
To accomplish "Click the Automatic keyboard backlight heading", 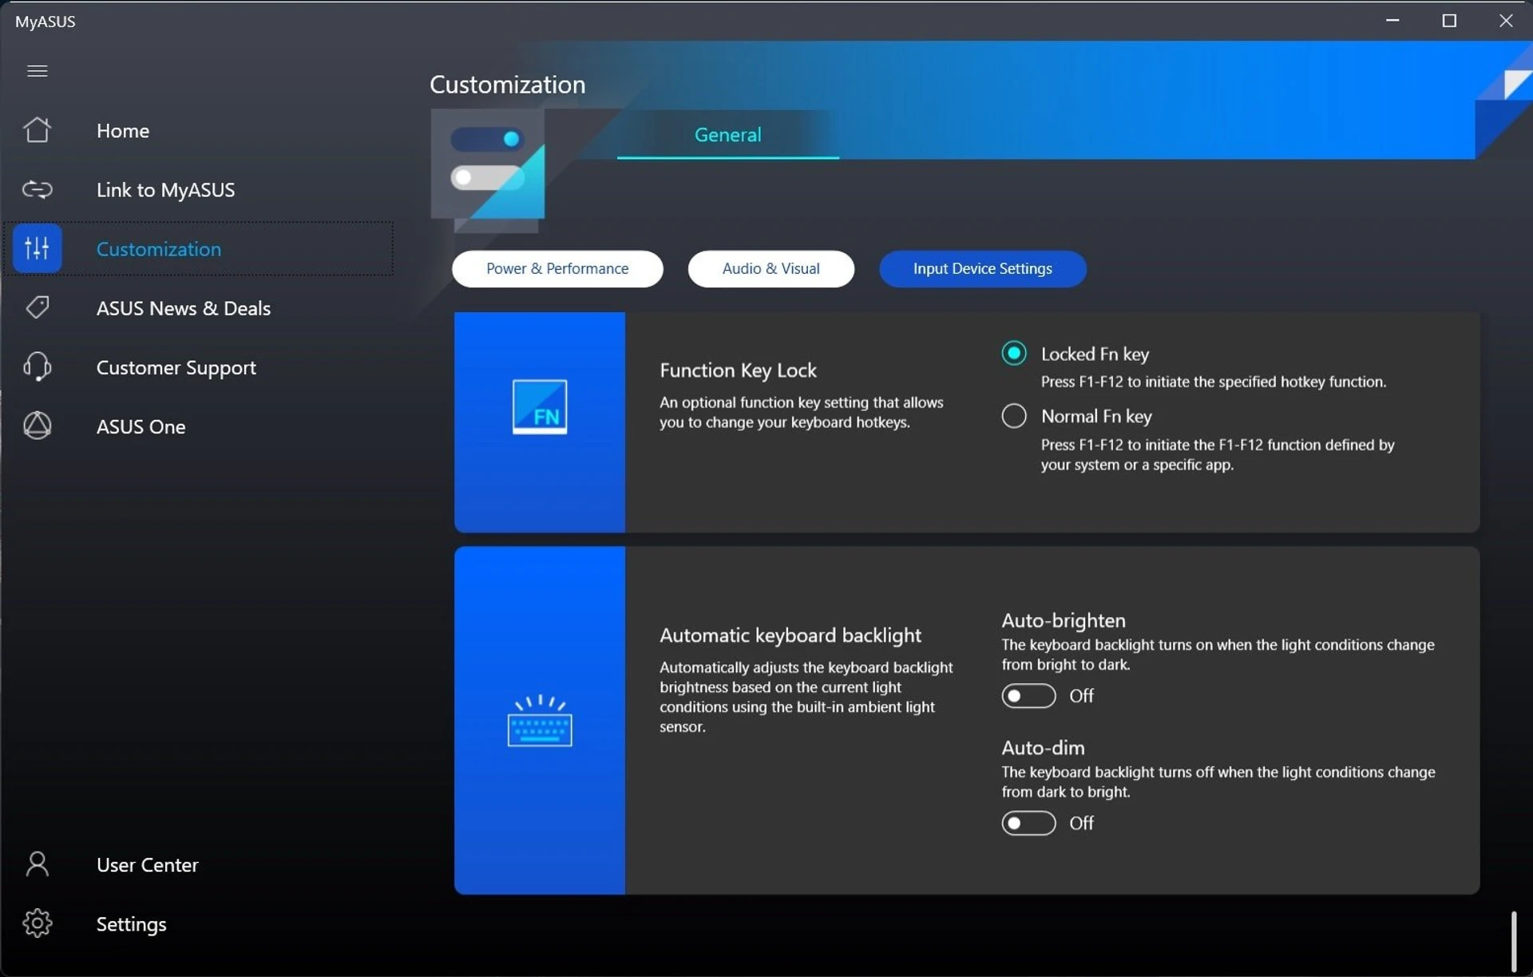I will (x=790, y=635).
